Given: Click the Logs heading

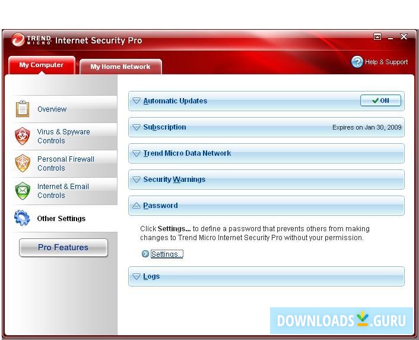Looking at the screenshot, I should click(151, 276).
